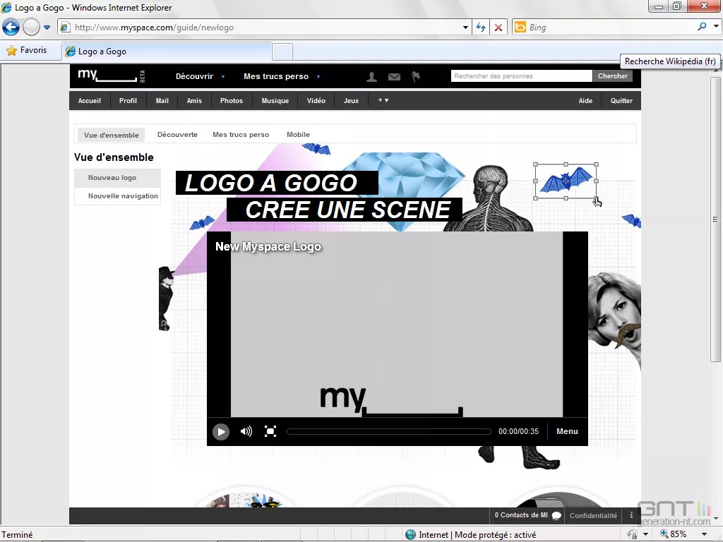The height and width of the screenshot is (542, 723).
Task: Click the refresh page icon
Action: (x=481, y=28)
